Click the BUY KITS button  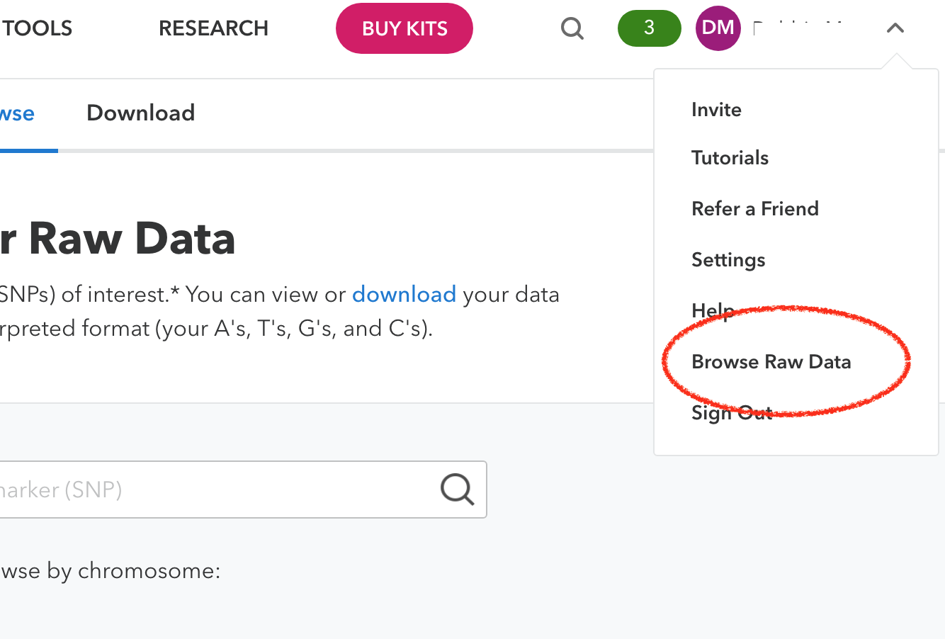point(404,28)
